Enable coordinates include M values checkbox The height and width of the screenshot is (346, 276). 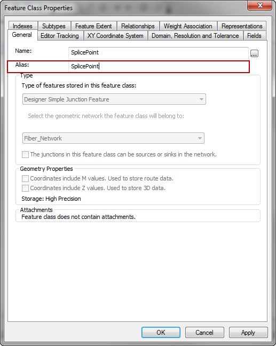(x=25, y=178)
